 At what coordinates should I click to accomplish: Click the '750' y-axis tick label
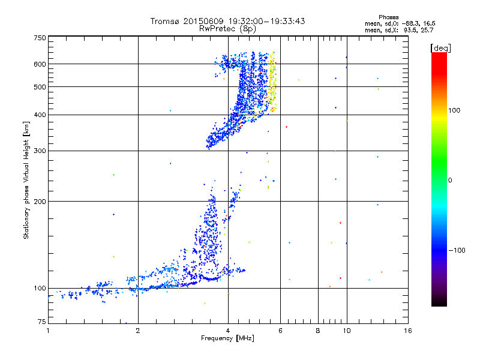click(x=40, y=38)
